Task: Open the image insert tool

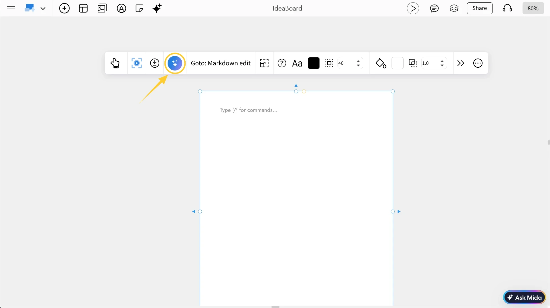Action: point(102,8)
